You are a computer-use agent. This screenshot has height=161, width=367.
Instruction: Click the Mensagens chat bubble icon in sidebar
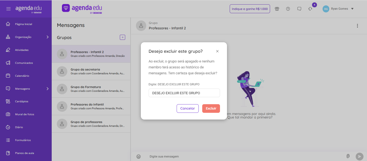click(x=8, y=89)
